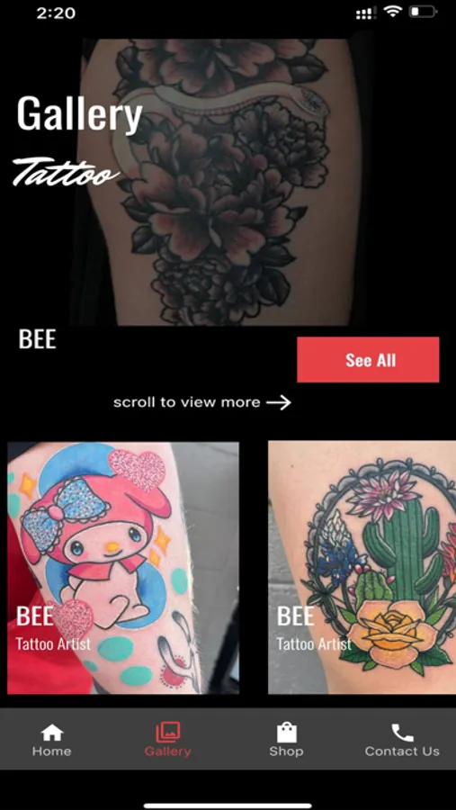Tap the battery indicator icon

[424, 13]
